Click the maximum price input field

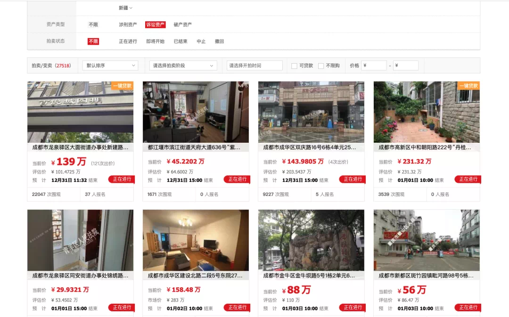tap(406, 65)
